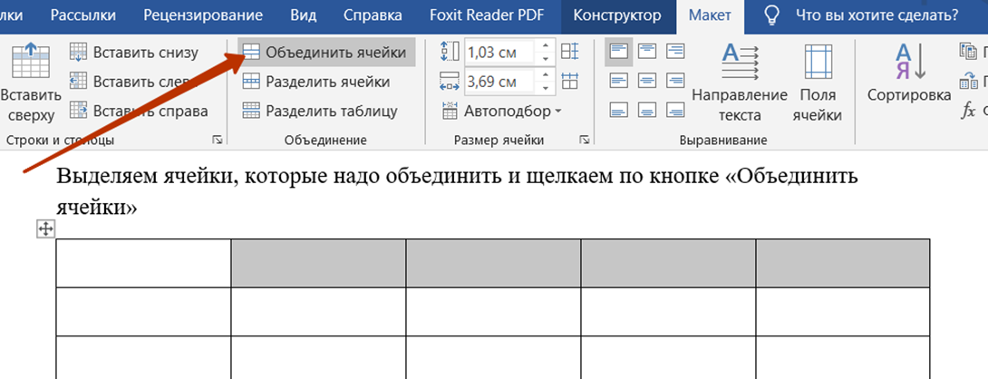Click the Размер ячейки group label

(499, 140)
